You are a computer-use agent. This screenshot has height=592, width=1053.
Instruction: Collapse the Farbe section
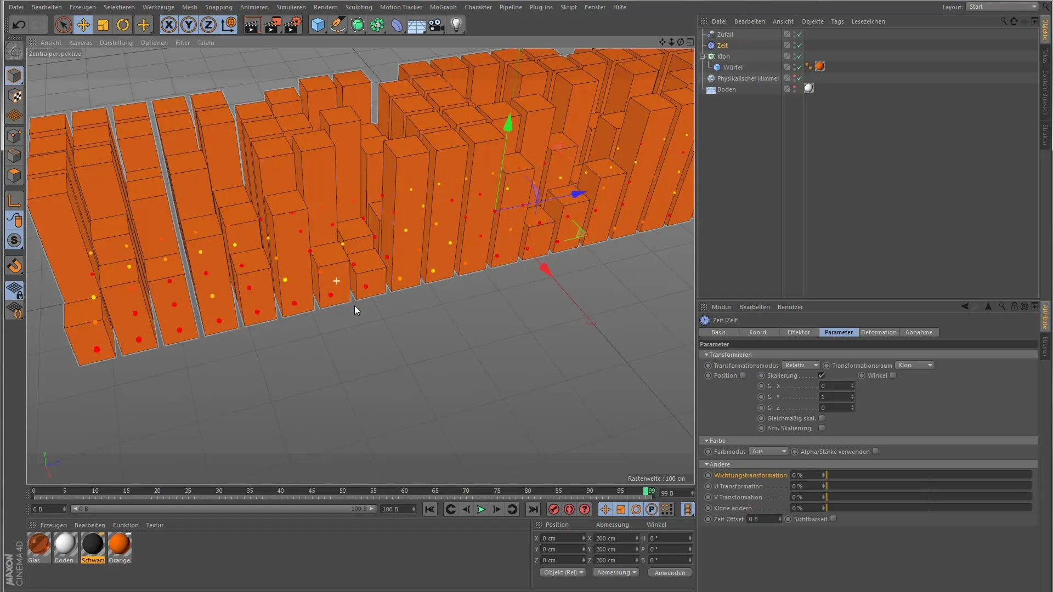[x=706, y=441]
